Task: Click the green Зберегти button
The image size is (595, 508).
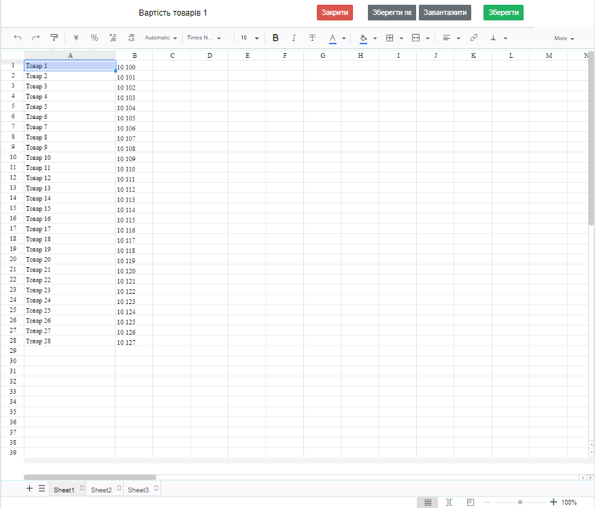Action: click(x=503, y=13)
